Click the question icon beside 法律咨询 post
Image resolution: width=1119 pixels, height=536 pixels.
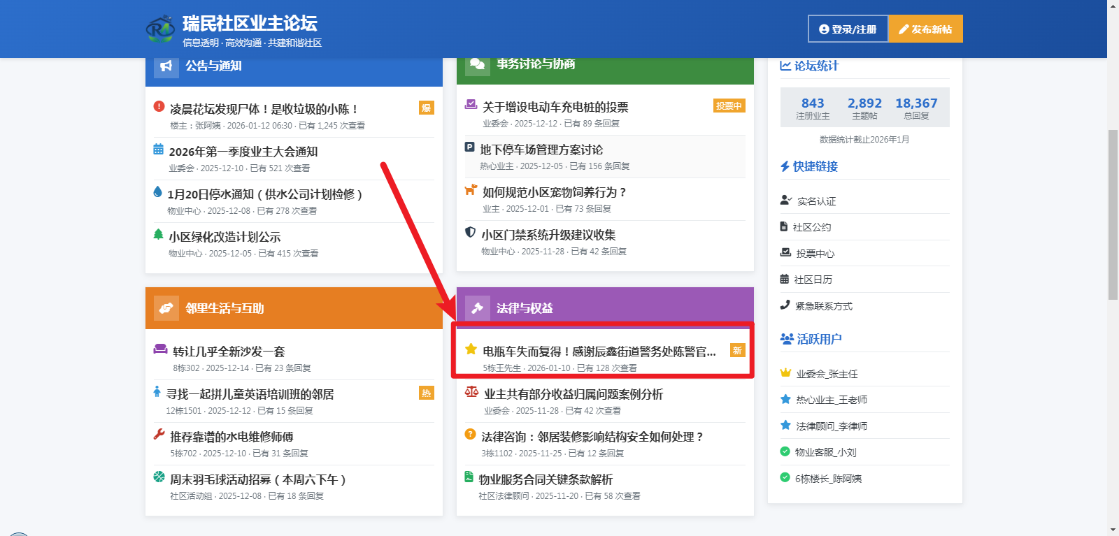[x=470, y=434]
